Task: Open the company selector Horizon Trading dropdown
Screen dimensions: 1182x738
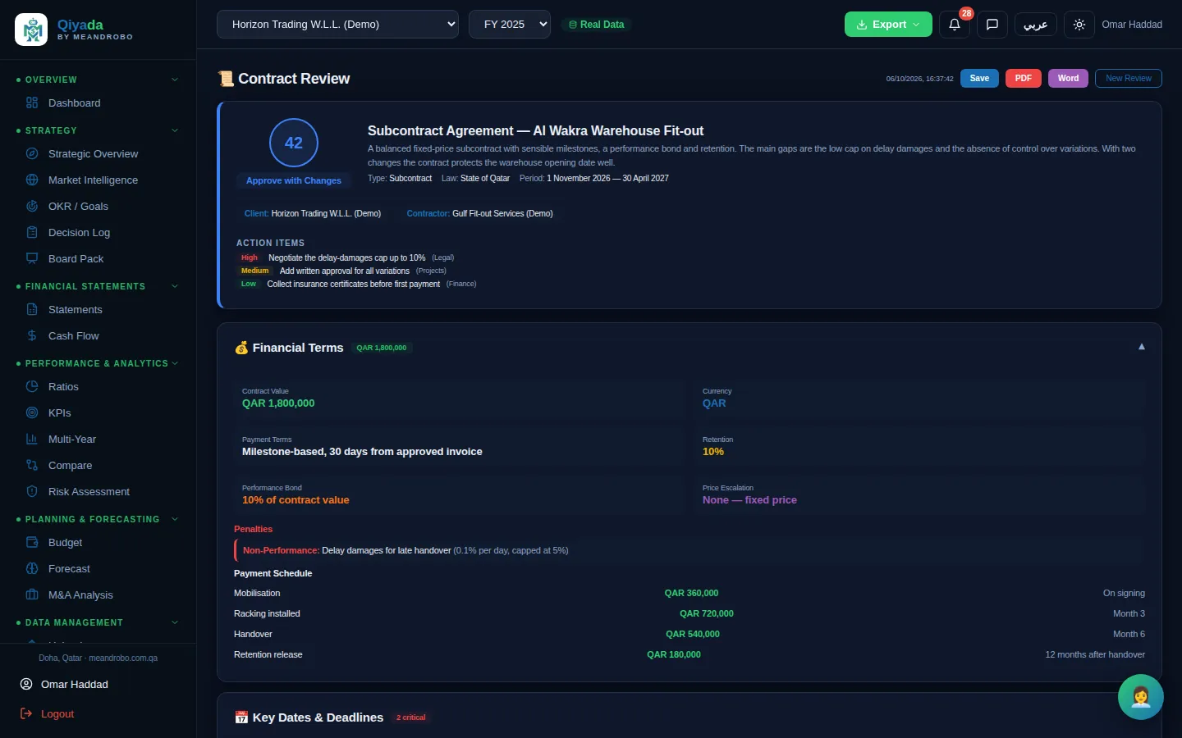Action: pos(337,25)
